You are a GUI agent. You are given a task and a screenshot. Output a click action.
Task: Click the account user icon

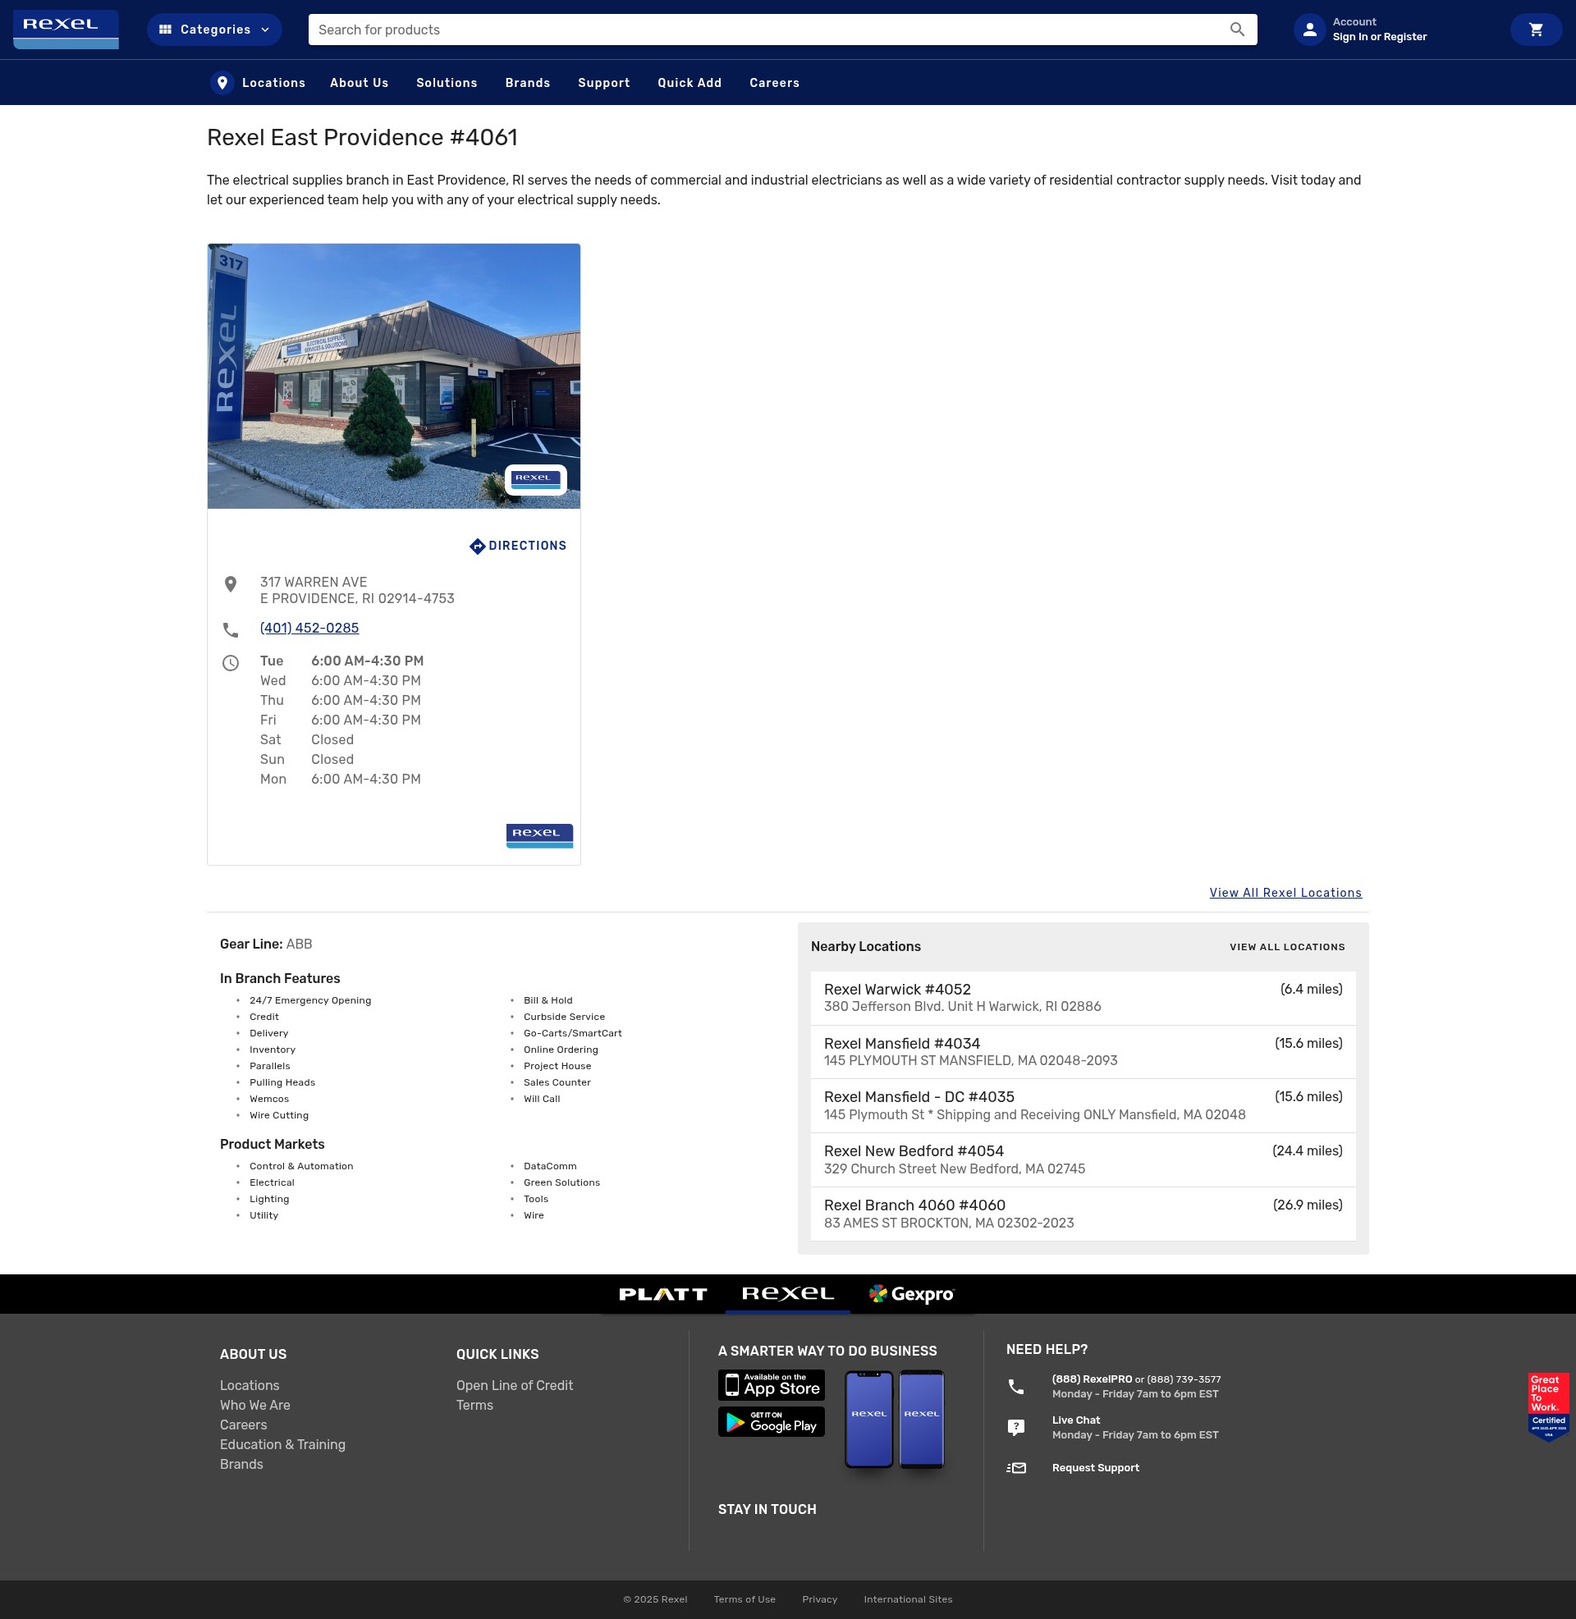click(x=1309, y=30)
